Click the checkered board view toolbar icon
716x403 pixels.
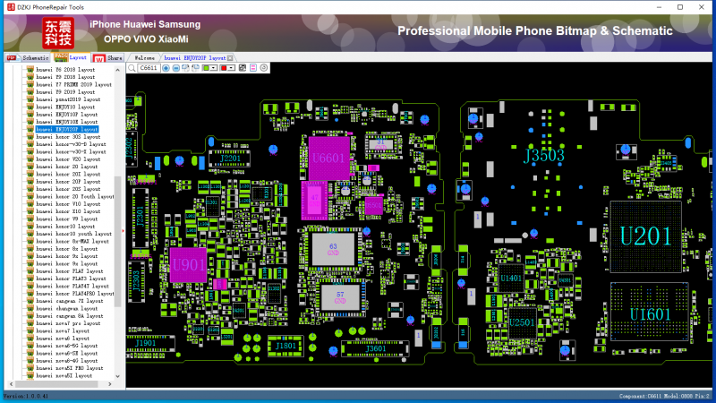(243, 68)
